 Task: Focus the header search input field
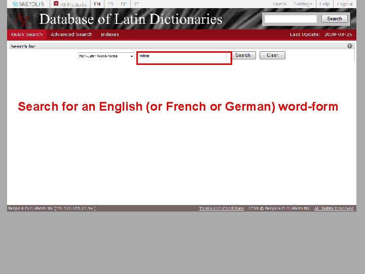pyautogui.click(x=290, y=19)
